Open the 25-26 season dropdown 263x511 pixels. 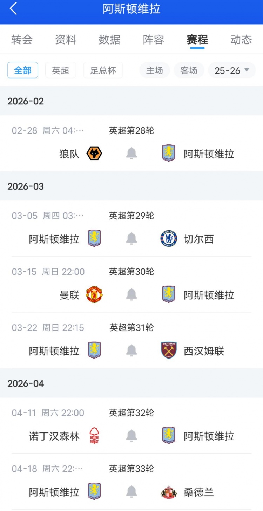point(232,70)
